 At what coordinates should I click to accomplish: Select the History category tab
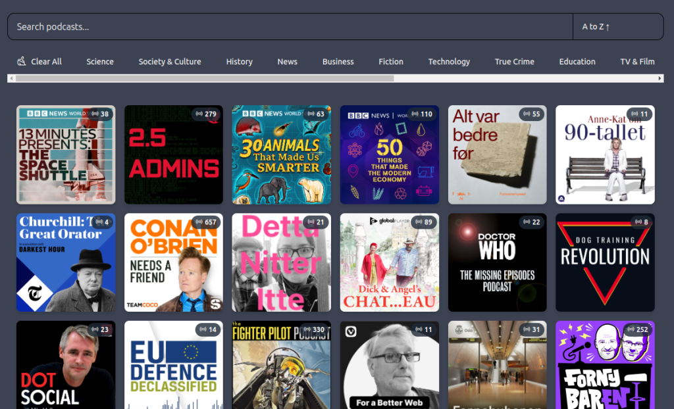tap(239, 62)
